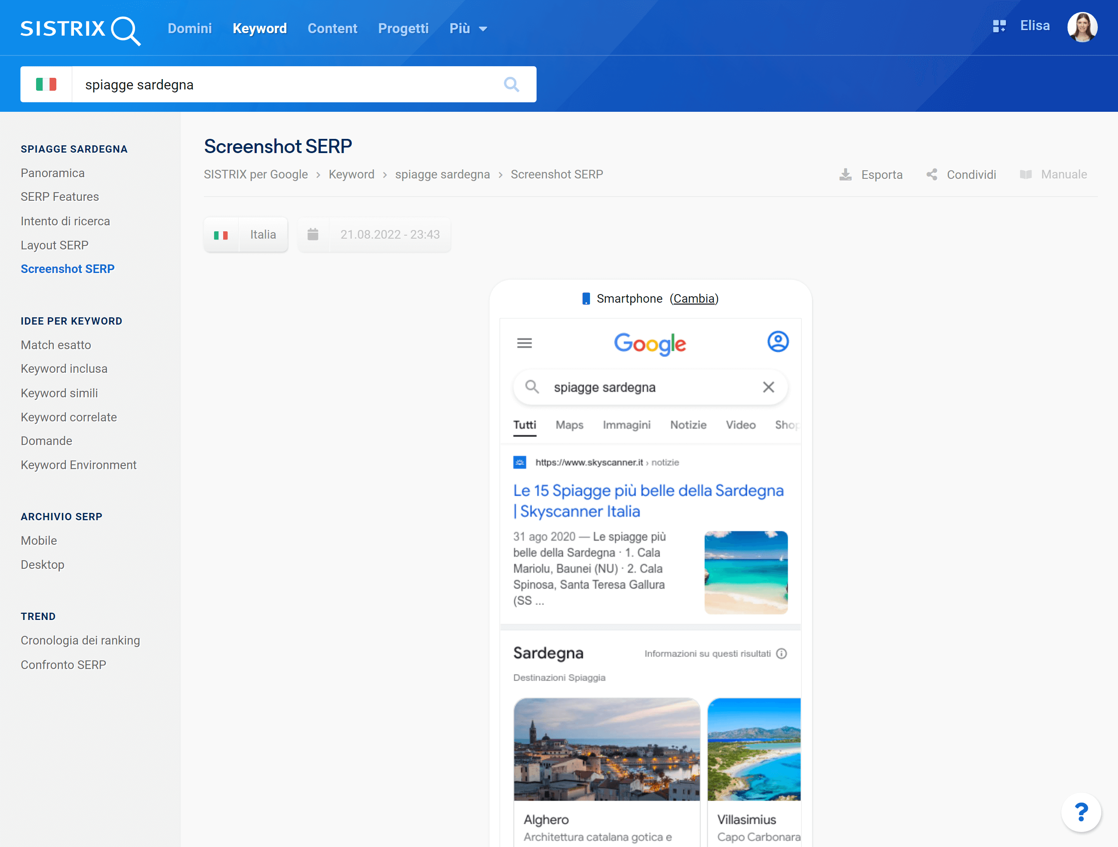Select Screenshot SERP in the sidebar
1118x847 pixels.
pyautogui.click(x=68, y=269)
